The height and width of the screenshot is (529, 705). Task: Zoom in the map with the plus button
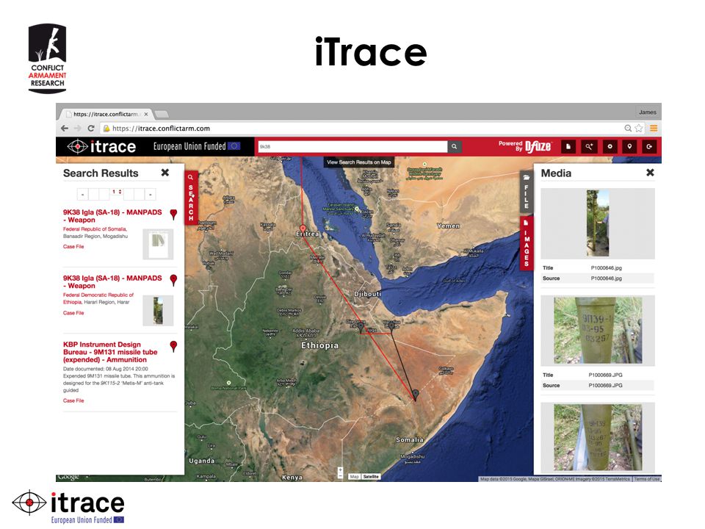point(340,469)
